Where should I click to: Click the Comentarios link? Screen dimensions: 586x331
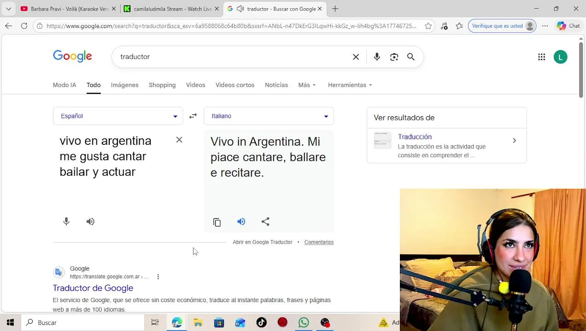[x=319, y=242]
